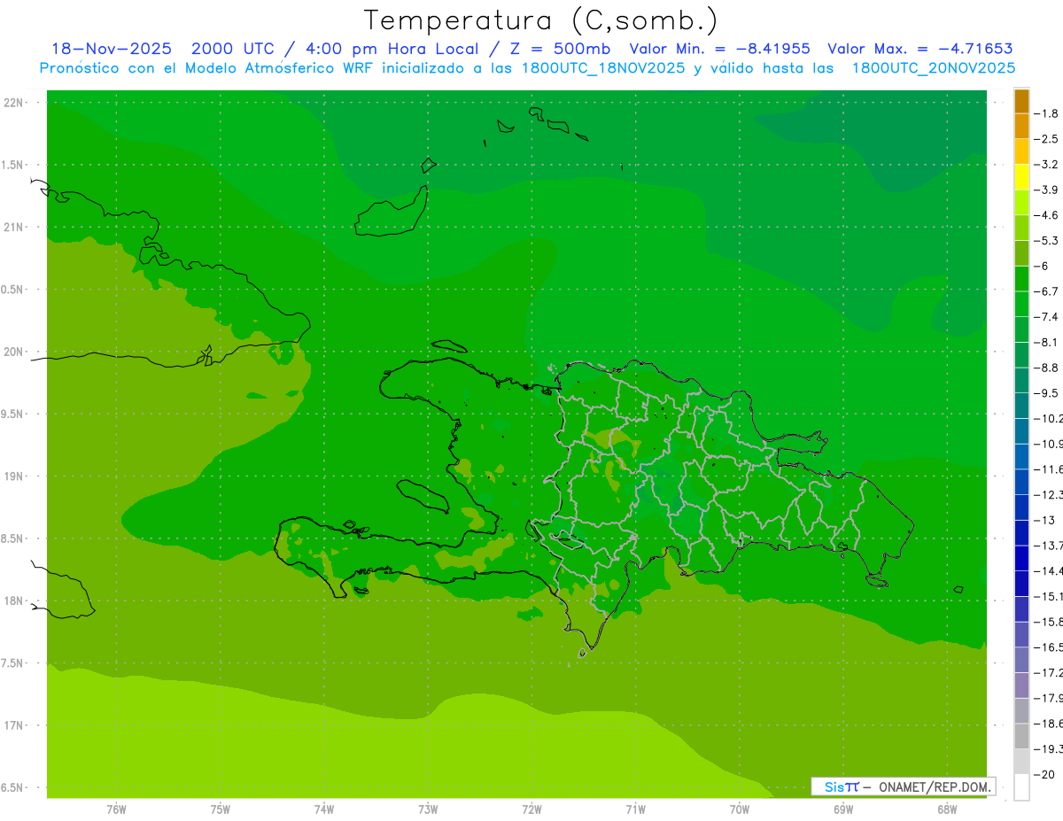Viewport: 1063px width, 821px height.
Task: Click the 18N latitude axis label
Action: pyautogui.click(x=13, y=600)
